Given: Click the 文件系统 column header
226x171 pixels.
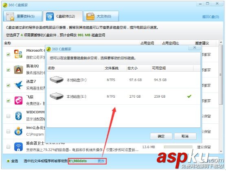Looking at the screenshot, I should pos(112,68).
